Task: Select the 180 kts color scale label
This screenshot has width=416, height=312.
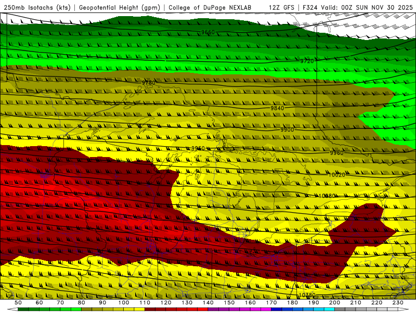Action: (x=293, y=303)
